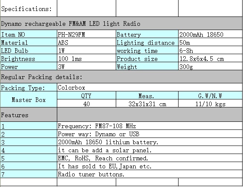Select the 12.8x6x4.5 cm product size cell
The image size is (243, 187).
pyautogui.click(x=210, y=58)
